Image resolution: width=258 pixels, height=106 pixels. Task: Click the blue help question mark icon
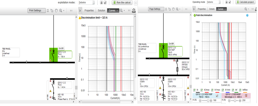click(247, 15)
